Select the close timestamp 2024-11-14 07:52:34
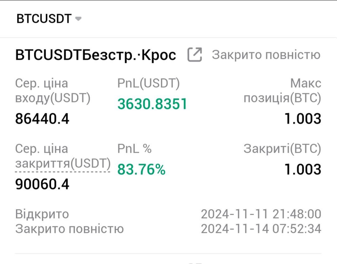337x264 pixels. click(x=260, y=228)
